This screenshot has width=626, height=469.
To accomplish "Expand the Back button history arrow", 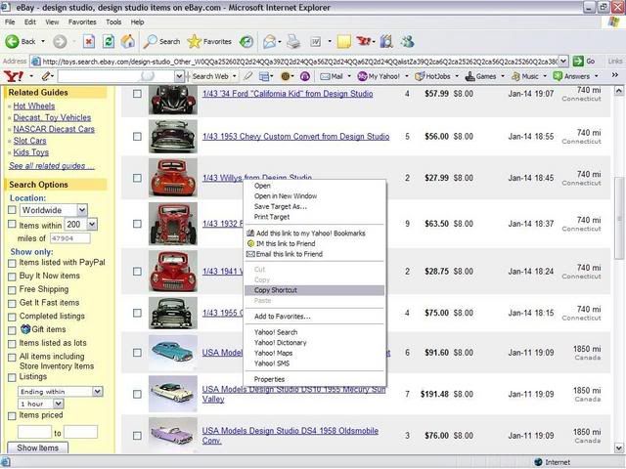I will [x=43, y=41].
